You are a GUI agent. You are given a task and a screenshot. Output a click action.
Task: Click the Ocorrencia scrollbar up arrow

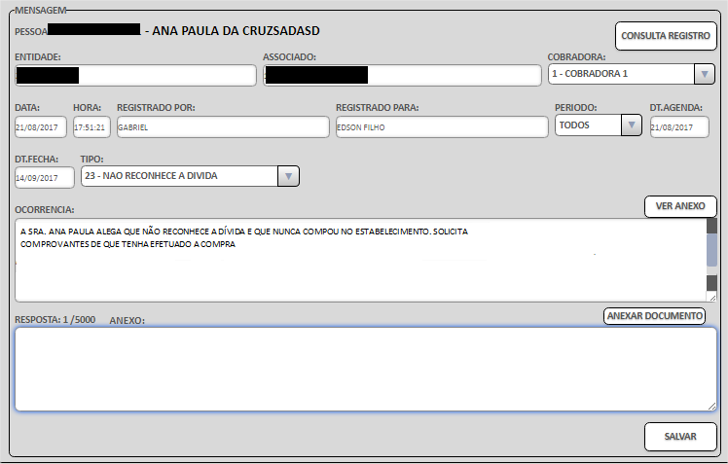[x=711, y=227]
